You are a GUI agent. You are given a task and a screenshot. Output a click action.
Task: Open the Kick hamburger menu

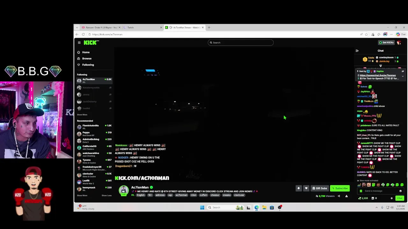tap(79, 43)
